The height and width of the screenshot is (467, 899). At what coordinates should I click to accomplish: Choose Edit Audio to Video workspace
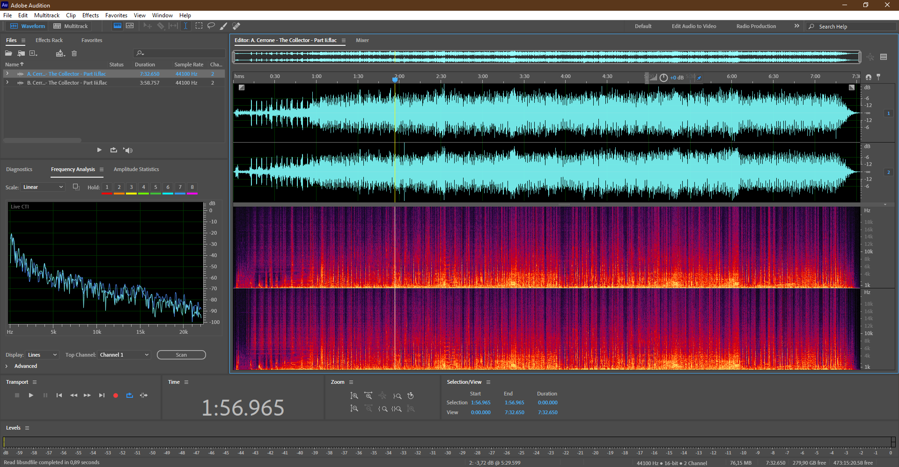[694, 26]
